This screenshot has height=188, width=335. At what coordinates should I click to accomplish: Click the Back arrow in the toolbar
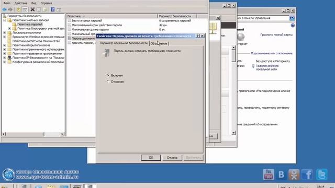tap(5, 9)
